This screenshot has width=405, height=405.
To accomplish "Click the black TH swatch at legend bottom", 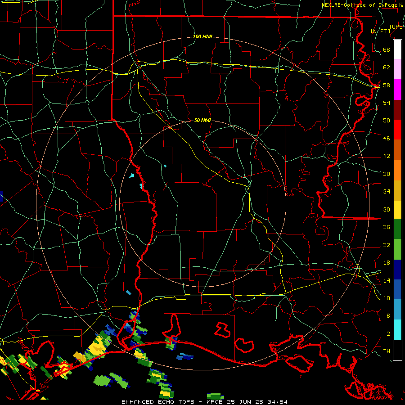I will coord(397,350).
